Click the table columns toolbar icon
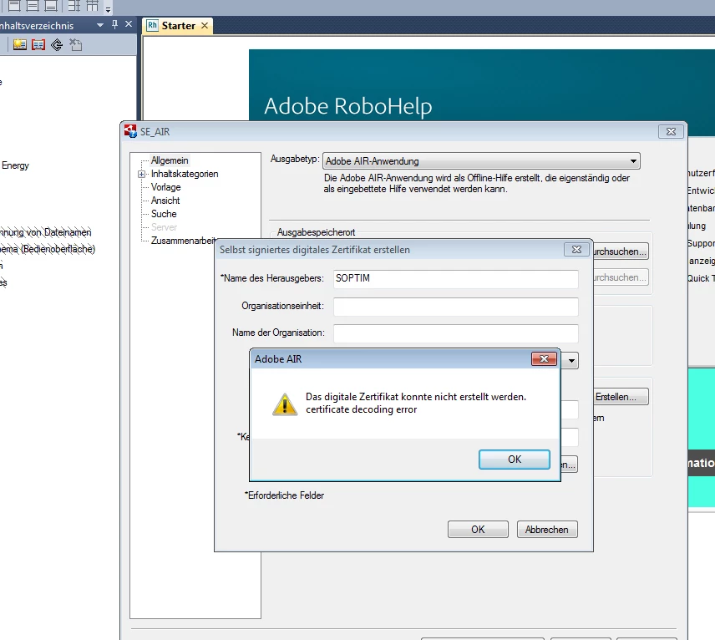 [93, 6]
